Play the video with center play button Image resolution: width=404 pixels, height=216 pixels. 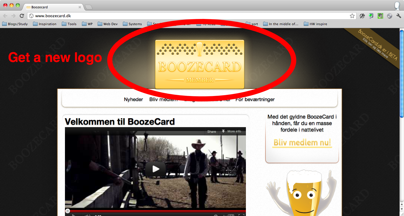click(x=155, y=169)
